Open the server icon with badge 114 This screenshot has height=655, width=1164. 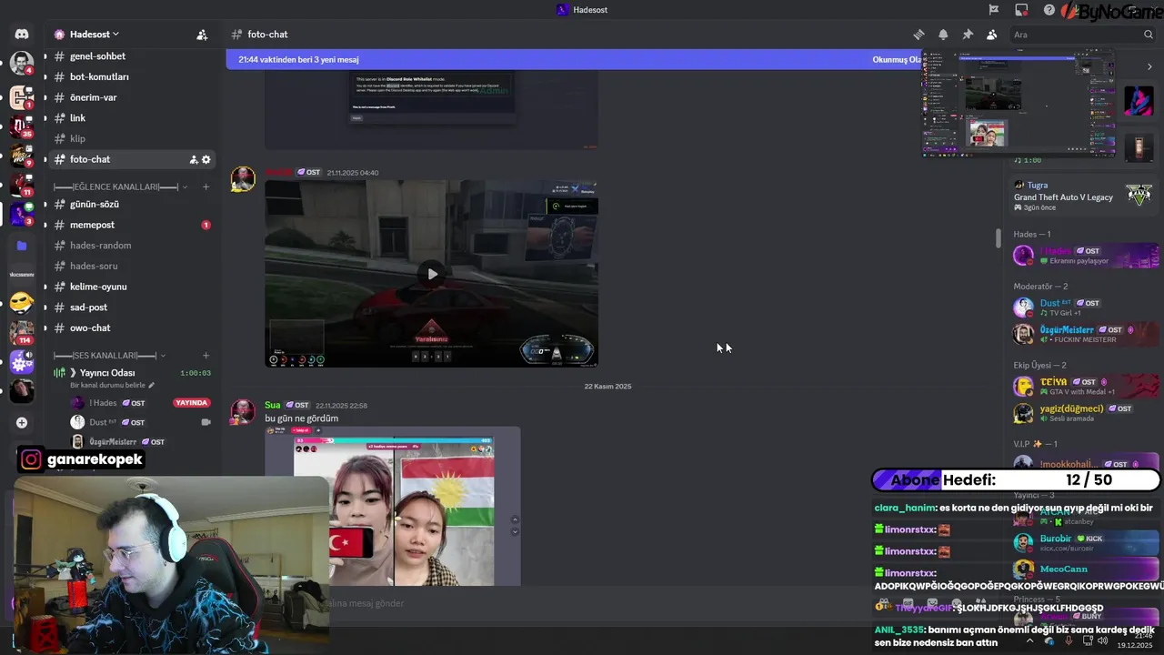pos(22,333)
